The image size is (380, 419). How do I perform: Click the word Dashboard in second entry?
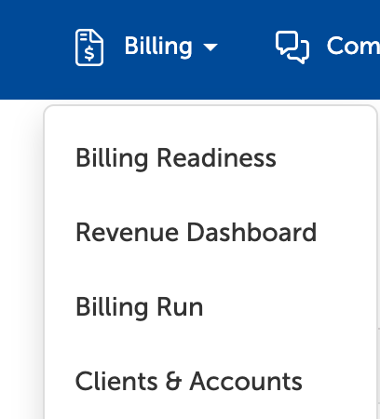251,232
